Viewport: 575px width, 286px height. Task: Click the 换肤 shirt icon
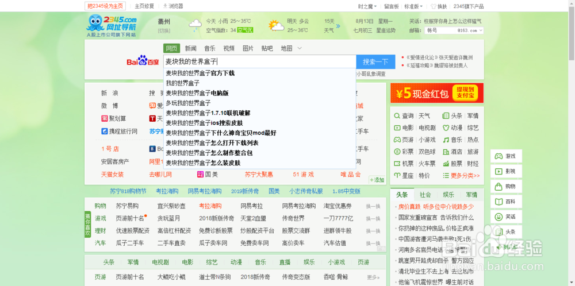pos(434,6)
